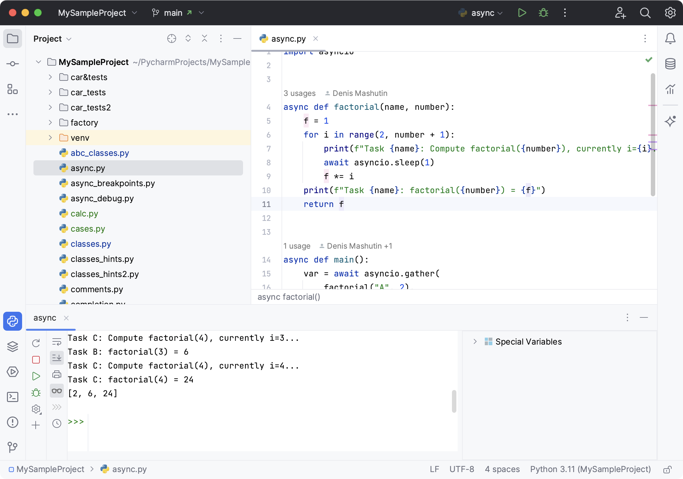Open calc.py in project tree
The width and height of the screenshot is (683, 479).
tap(84, 214)
